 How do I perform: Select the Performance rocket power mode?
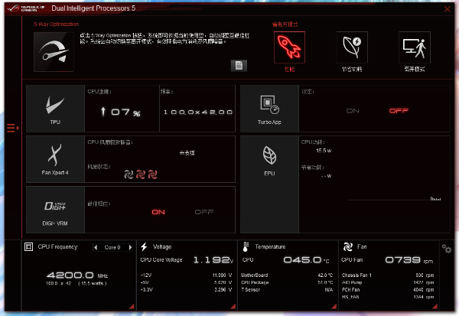click(289, 47)
